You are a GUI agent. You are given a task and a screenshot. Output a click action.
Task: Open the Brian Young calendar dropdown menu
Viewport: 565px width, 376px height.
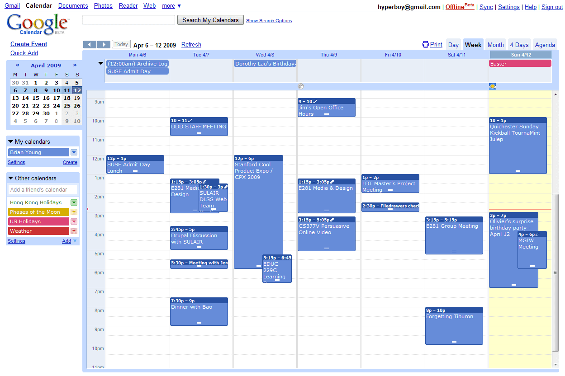click(x=74, y=152)
